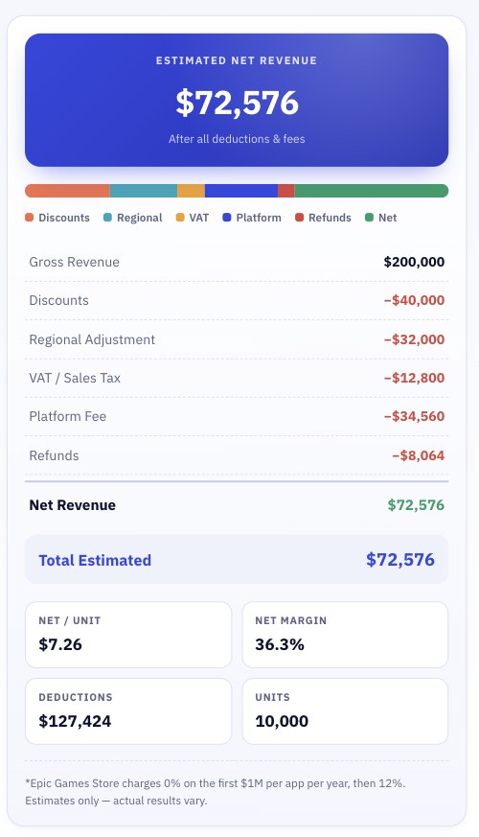
Task: Click the UNITS card label
Action: (x=273, y=697)
